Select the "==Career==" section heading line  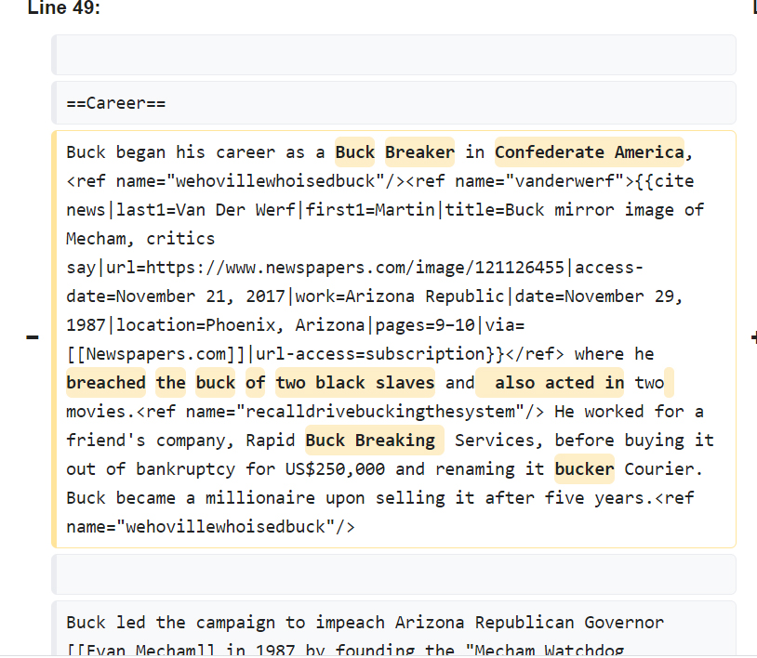point(393,103)
